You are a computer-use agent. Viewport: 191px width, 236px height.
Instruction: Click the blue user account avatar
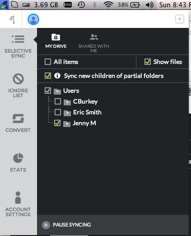click(x=33, y=19)
